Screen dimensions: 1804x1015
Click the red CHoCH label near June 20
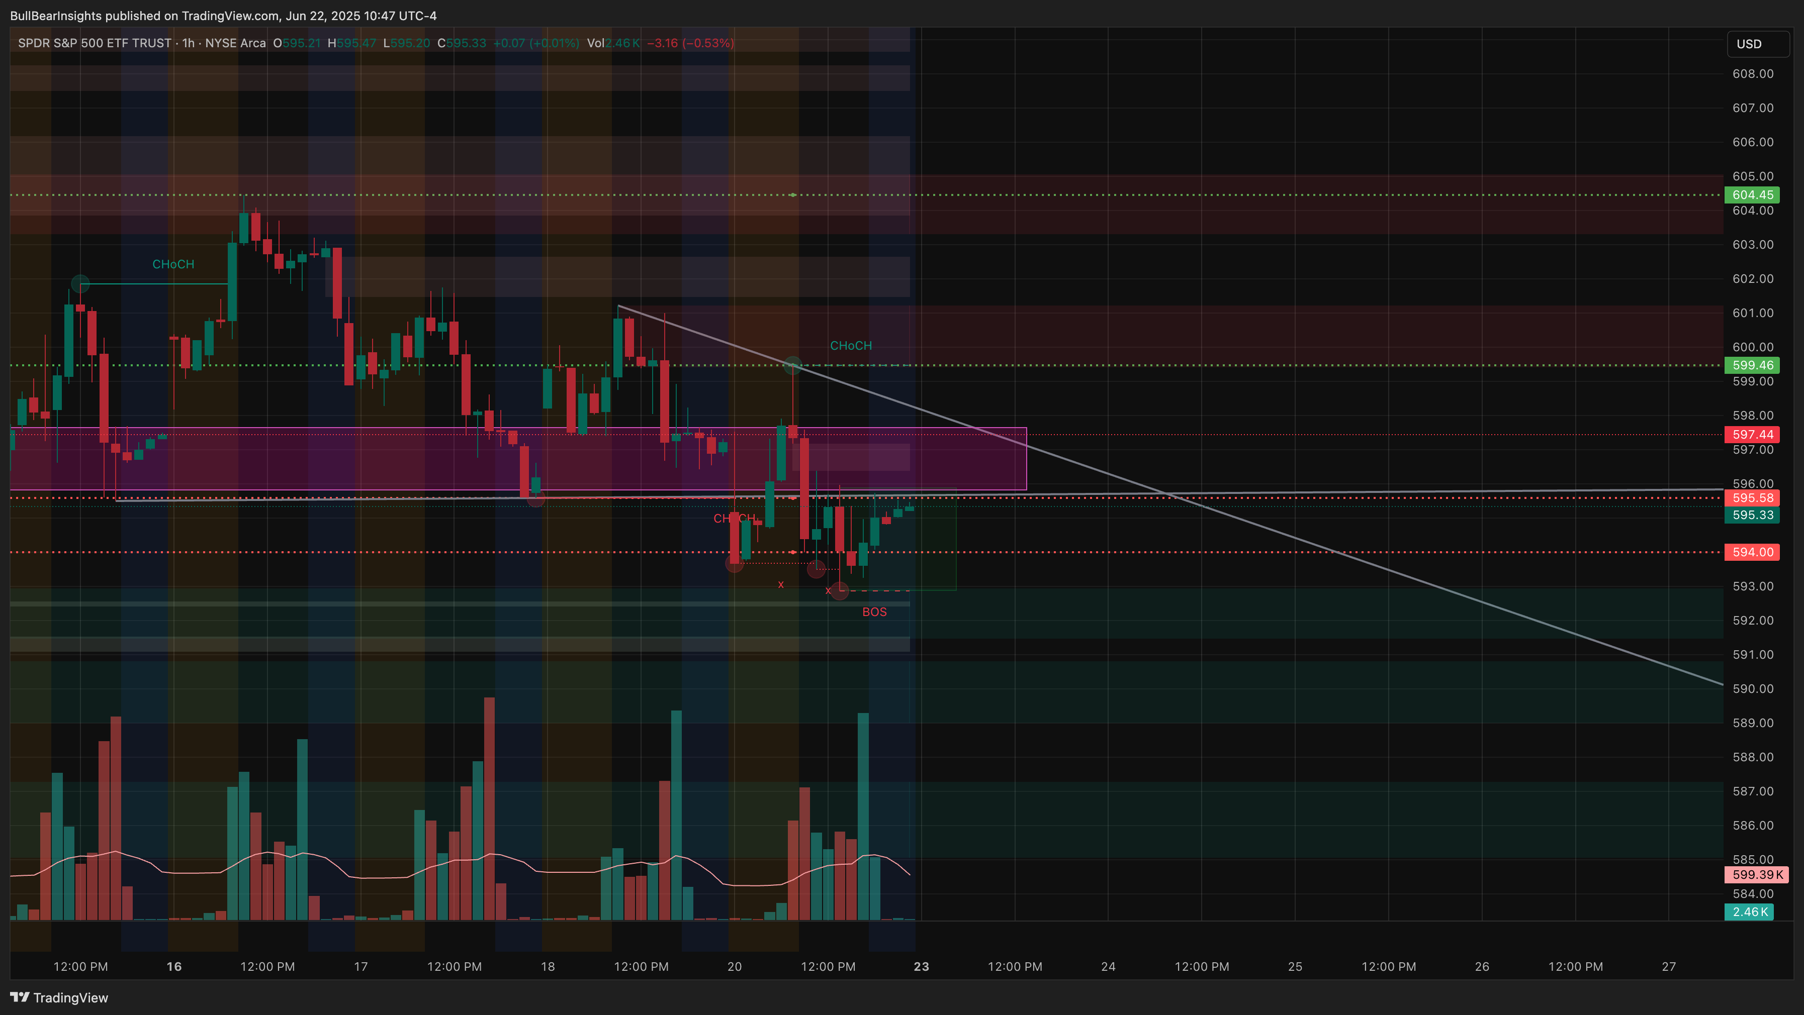(735, 518)
